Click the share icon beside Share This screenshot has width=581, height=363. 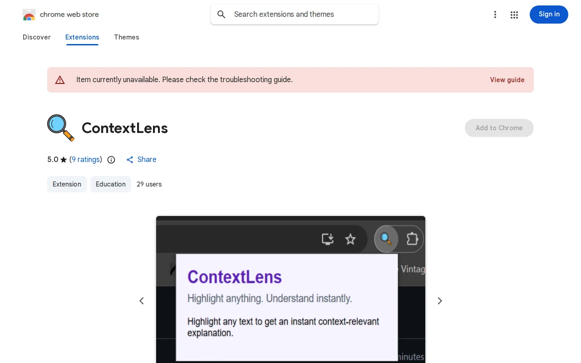[130, 160]
